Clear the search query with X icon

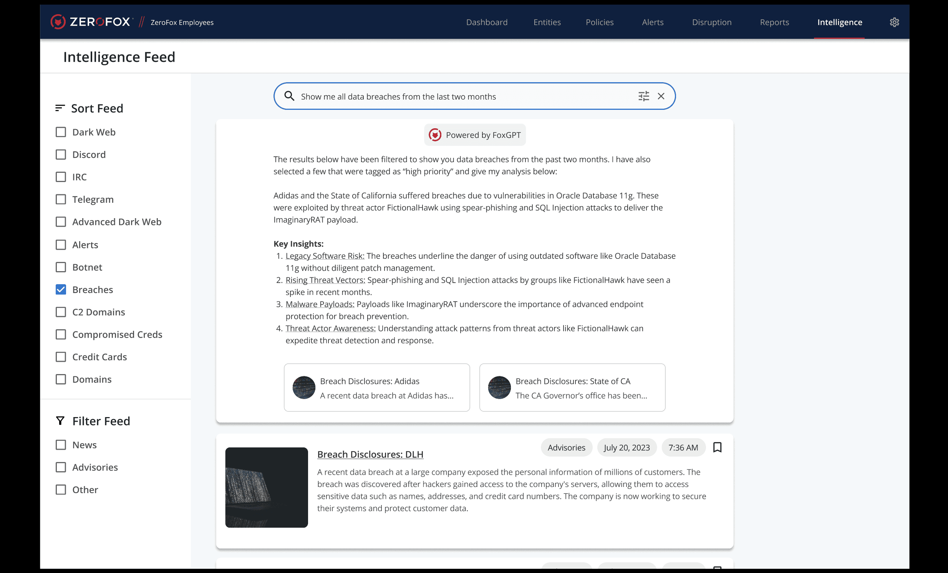coord(661,96)
